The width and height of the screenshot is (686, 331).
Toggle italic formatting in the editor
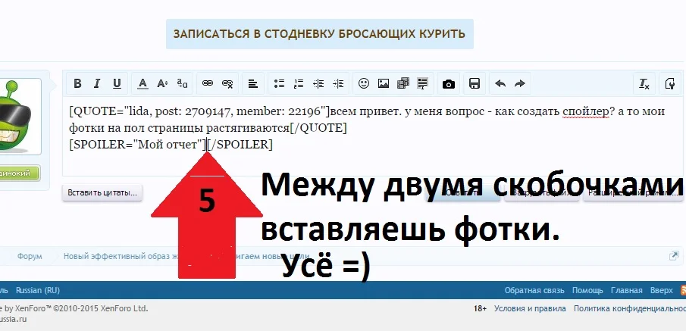(97, 83)
